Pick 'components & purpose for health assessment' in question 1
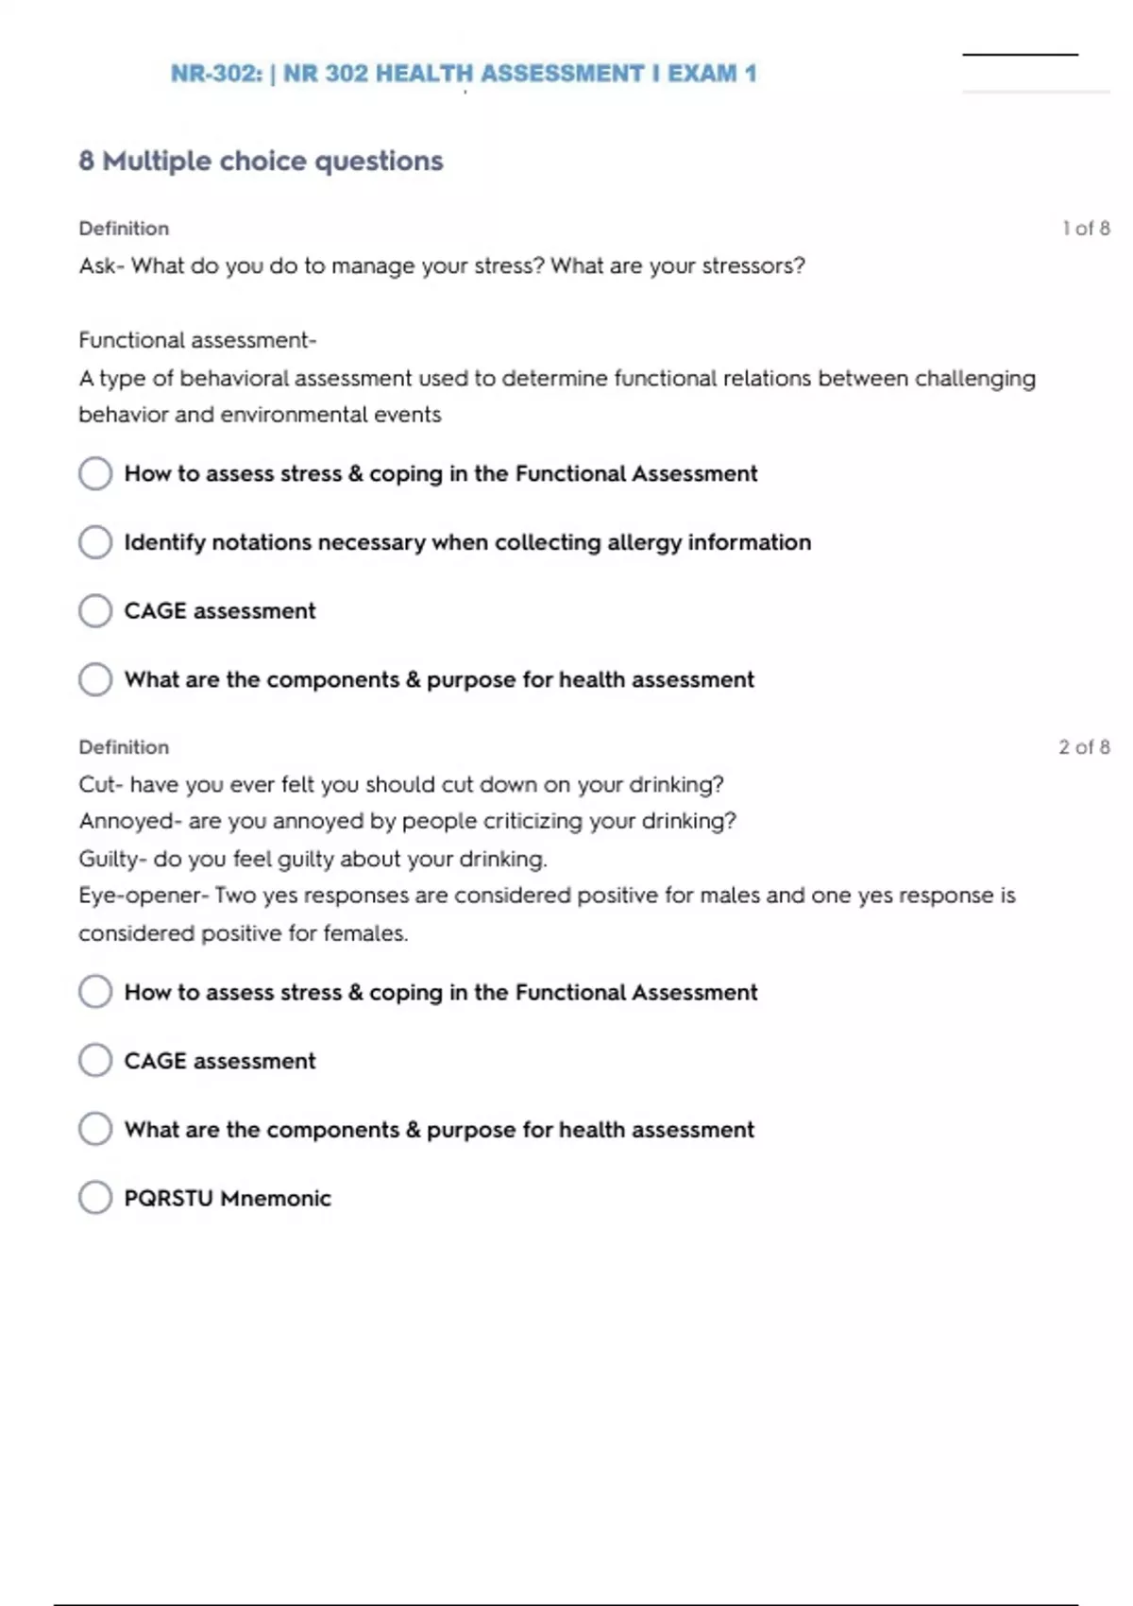This screenshot has width=1133, height=1606. coord(95,679)
